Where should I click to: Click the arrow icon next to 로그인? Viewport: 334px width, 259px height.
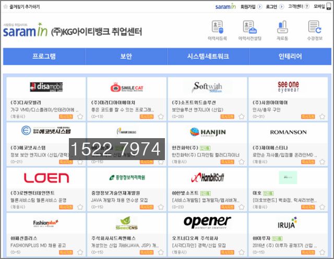(x=281, y=7)
